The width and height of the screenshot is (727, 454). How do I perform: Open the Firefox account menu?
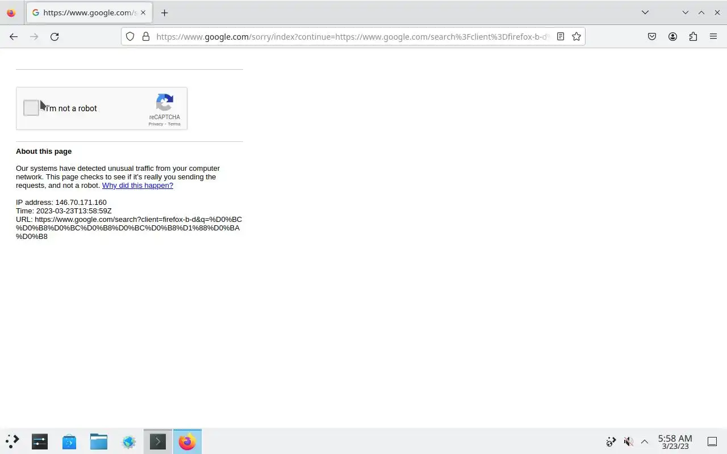click(672, 36)
